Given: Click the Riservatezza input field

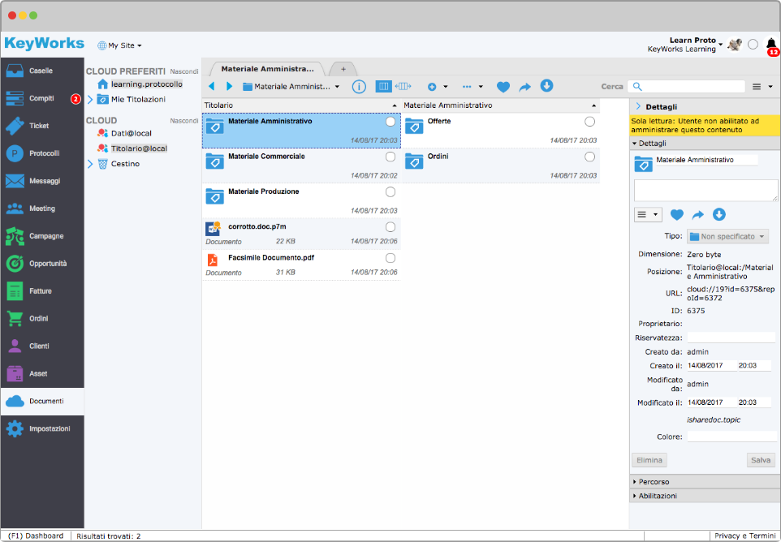Looking at the screenshot, I should pos(731,338).
